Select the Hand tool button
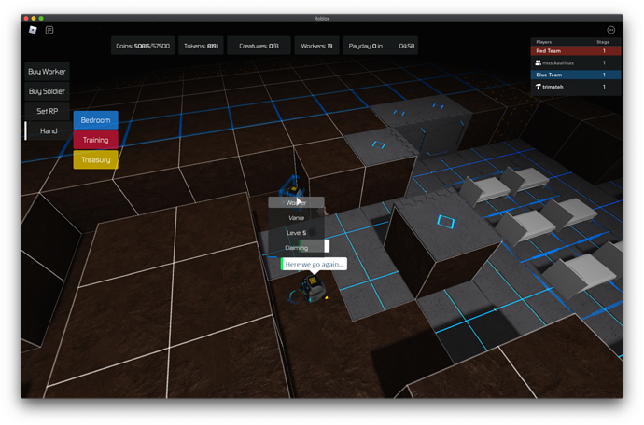Image resolution: width=644 pixels, height=425 pixels. 48,130
